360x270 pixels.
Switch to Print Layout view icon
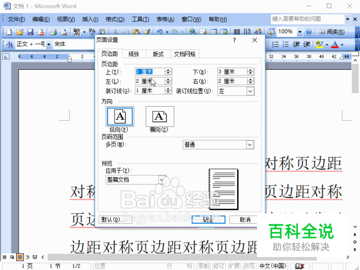[x=20, y=257]
